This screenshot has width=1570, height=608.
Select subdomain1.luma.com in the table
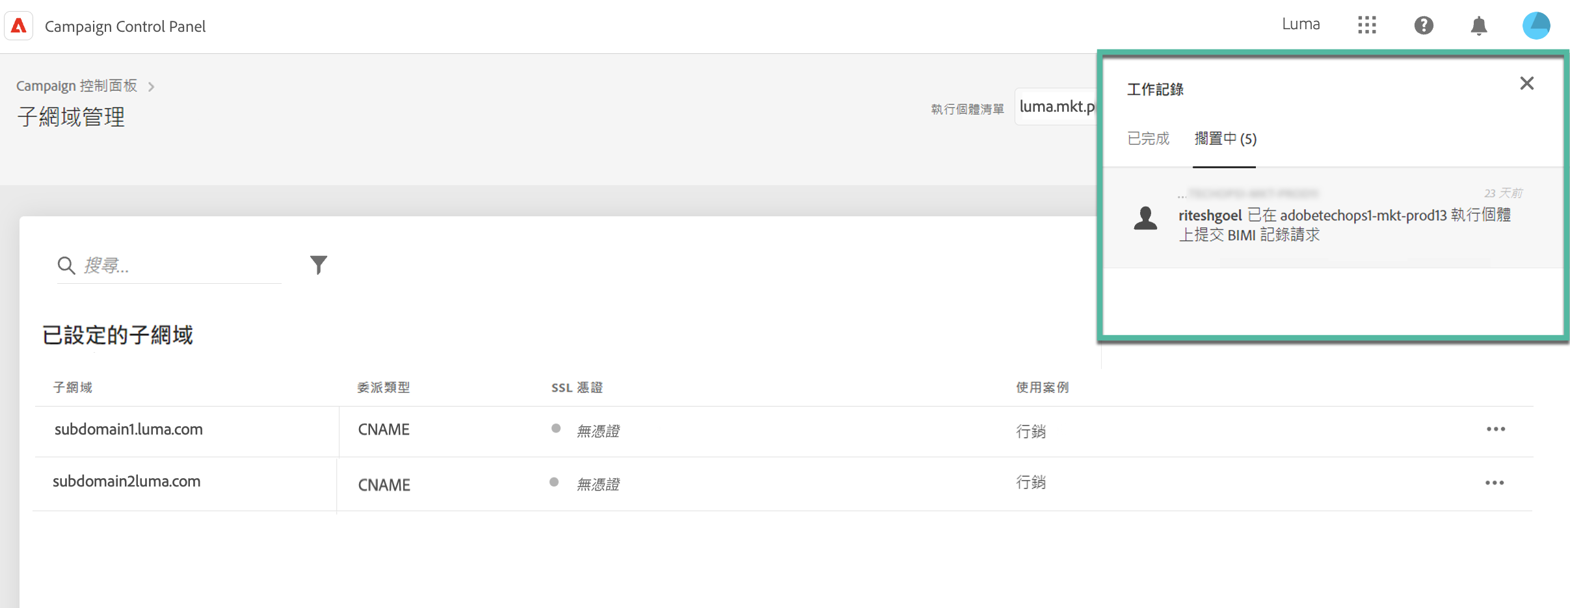click(129, 429)
